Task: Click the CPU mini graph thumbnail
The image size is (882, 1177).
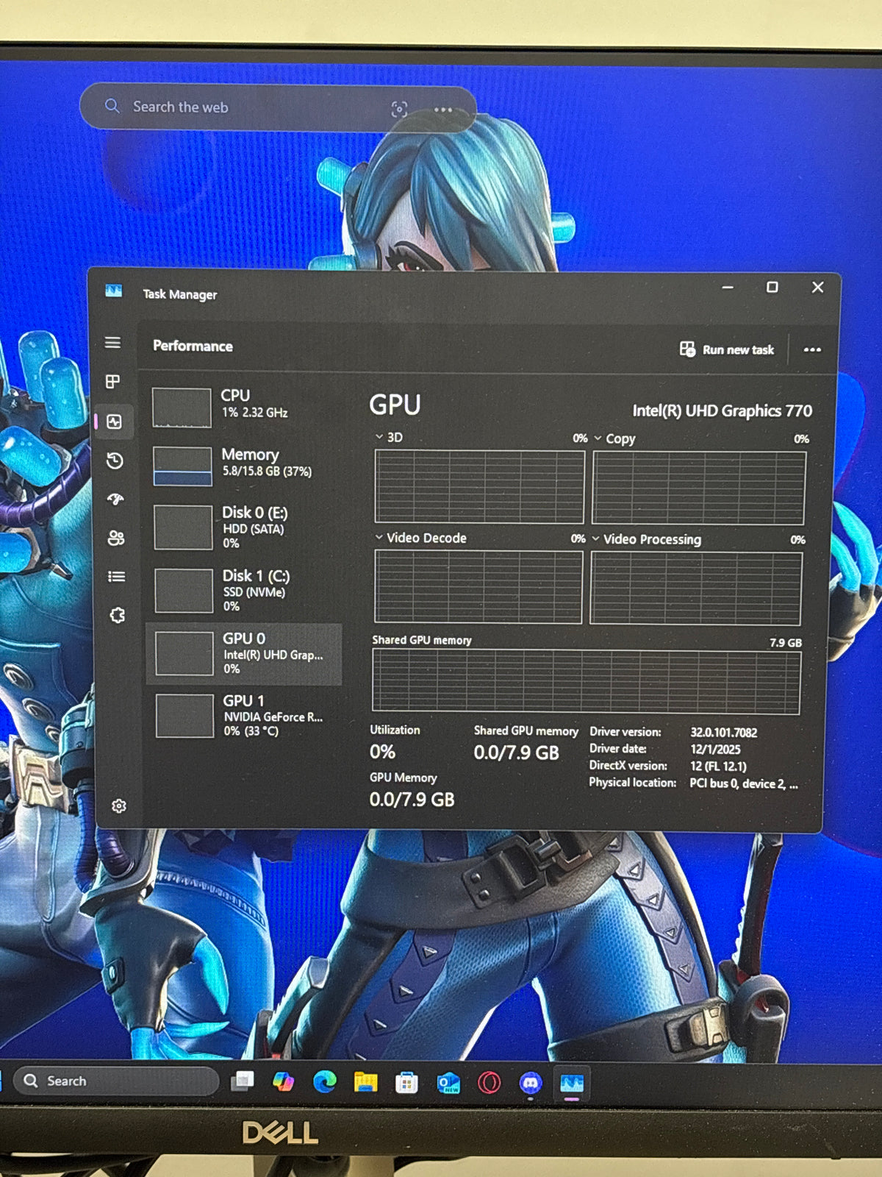Action: pos(182,407)
